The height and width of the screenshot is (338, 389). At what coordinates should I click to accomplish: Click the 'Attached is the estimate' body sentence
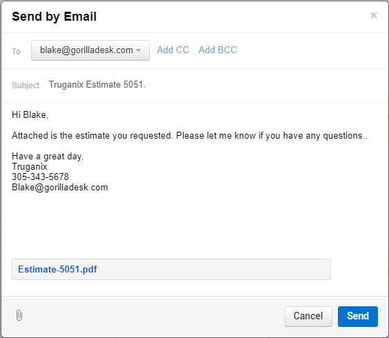(x=189, y=136)
